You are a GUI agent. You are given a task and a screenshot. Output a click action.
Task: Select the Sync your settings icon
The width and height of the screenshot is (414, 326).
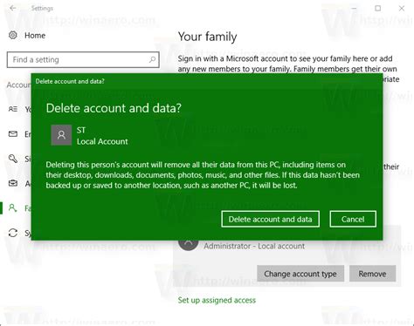pyautogui.click(x=13, y=233)
